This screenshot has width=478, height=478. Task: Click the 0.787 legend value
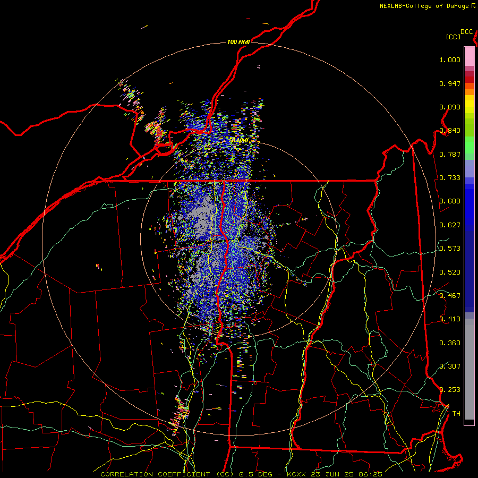tap(450, 154)
